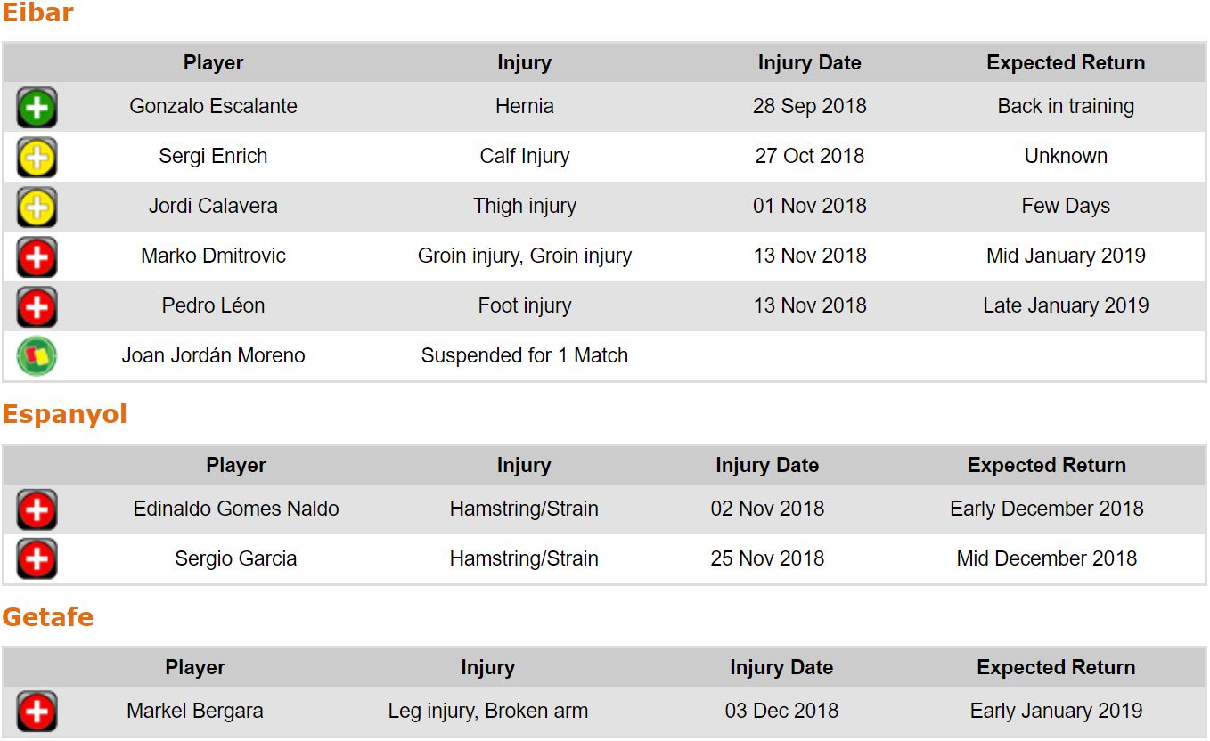Open the Eibar team heading
The height and width of the screenshot is (741, 1210).
[x=37, y=13]
